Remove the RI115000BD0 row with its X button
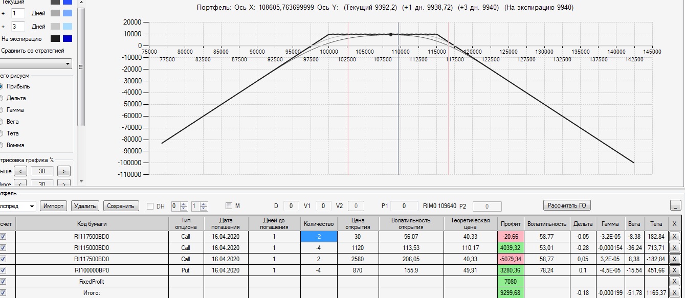This screenshot has width=685, height=298. point(676,248)
